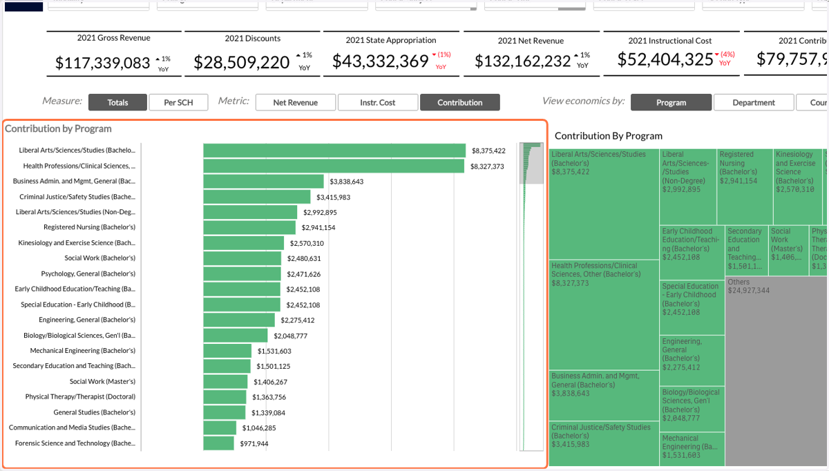Select the treemap Health Professions tile
This screenshot has width=829, height=471.
point(604,314)
